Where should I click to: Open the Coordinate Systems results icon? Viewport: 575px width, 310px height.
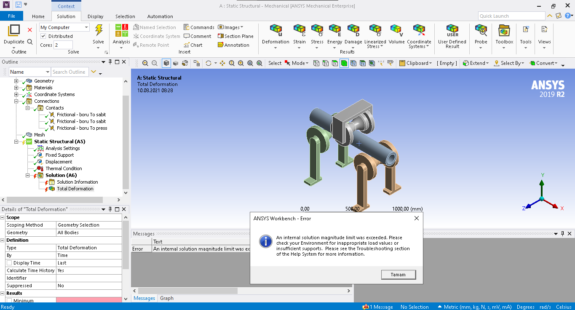pyautogui.click(x=419, y=30)
